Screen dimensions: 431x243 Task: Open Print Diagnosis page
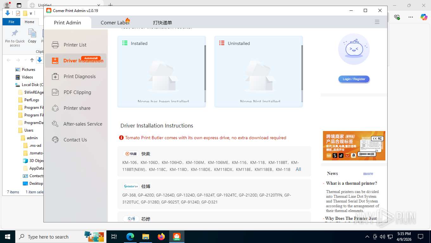75,77
